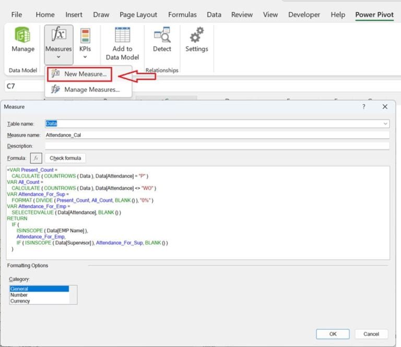Click the Name Box showing C7
The height and width of the screenshot is (347, 401).
click(x=23, y=86)
